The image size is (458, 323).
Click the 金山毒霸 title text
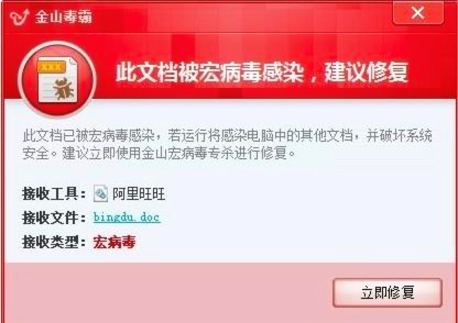point(63,17)
